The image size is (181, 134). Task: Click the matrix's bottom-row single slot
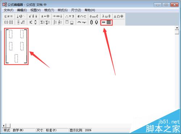pyautogui.click(x=16, y=59)
